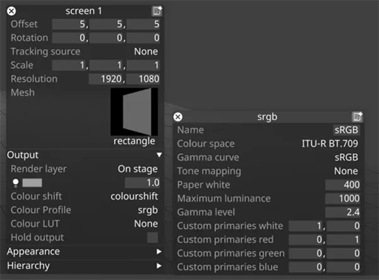Open notes icon in srgb title bar

tap(358, 117)
